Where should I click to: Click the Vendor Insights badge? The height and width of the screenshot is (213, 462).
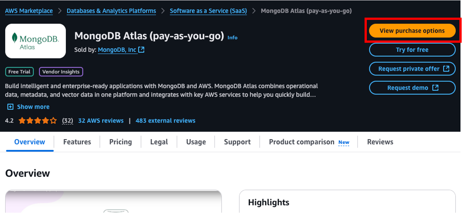[x=61, y=72]
